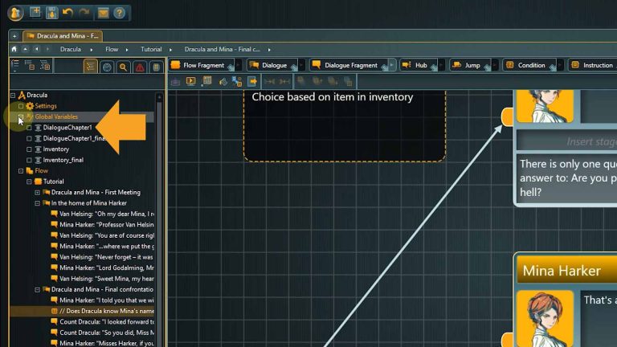Open the red warning triangle tab

pos(140,67)
